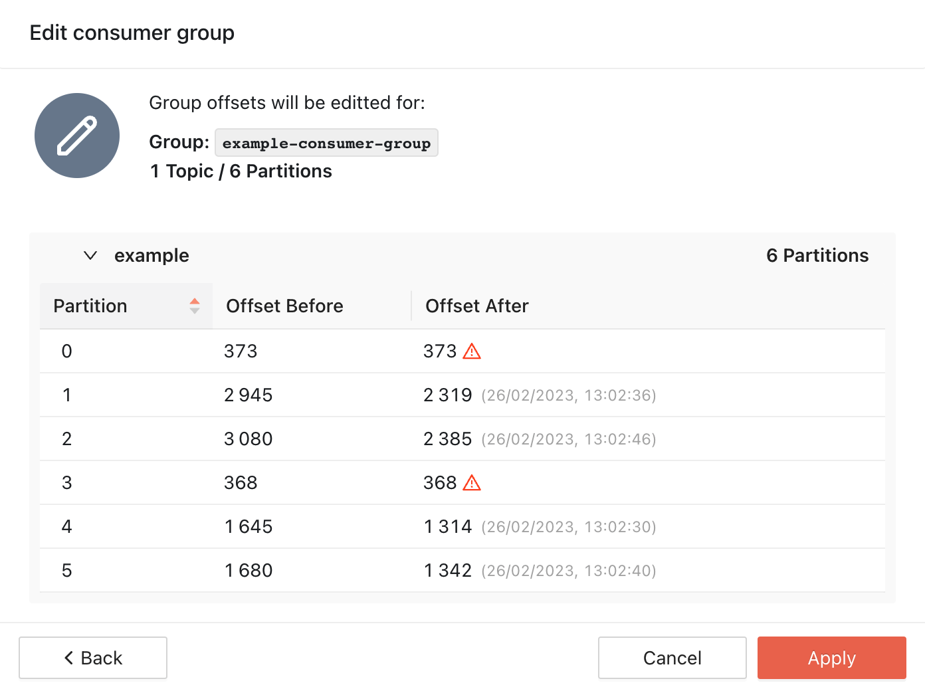Viewport: 925px width, 691px height.
Task: Click '1 Topic / 6 Partitions' summary
Action: click(x=241, y=171)
